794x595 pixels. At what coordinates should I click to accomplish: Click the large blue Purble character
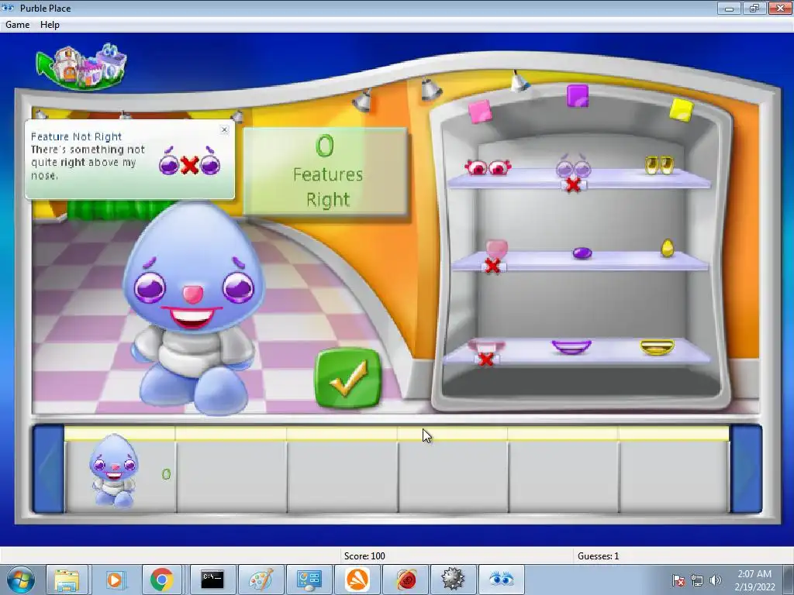tap(194, 307)
